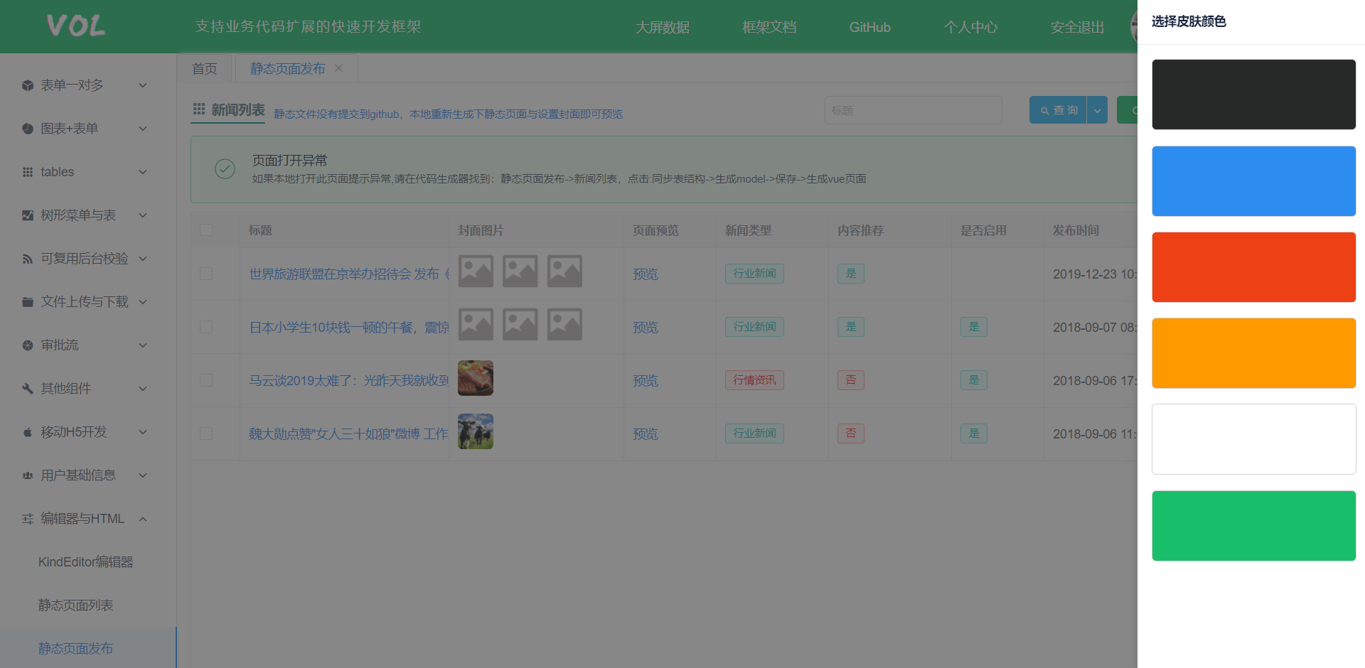Open the meat photo thumbnail in 马云 row

(x=476, y=378)
